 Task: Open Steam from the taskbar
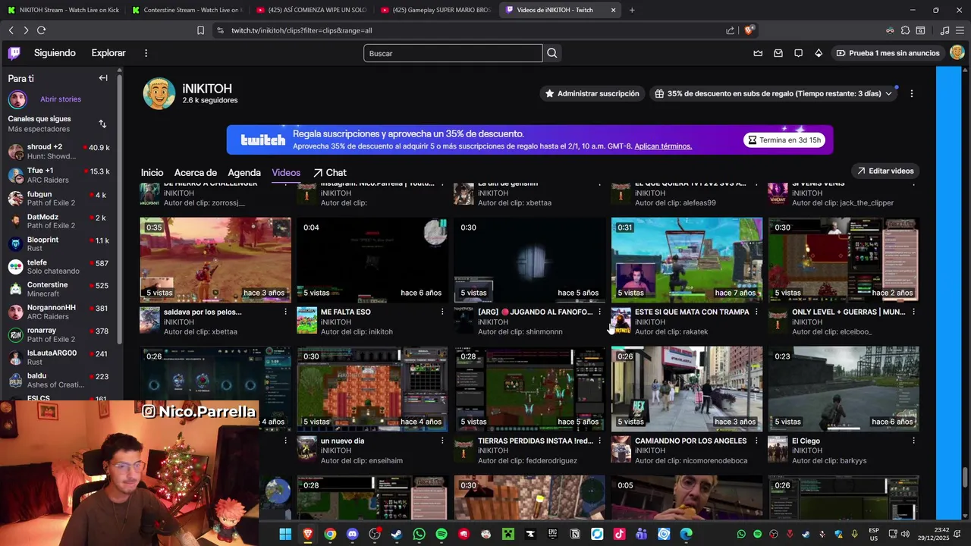(x=397, y=534)
